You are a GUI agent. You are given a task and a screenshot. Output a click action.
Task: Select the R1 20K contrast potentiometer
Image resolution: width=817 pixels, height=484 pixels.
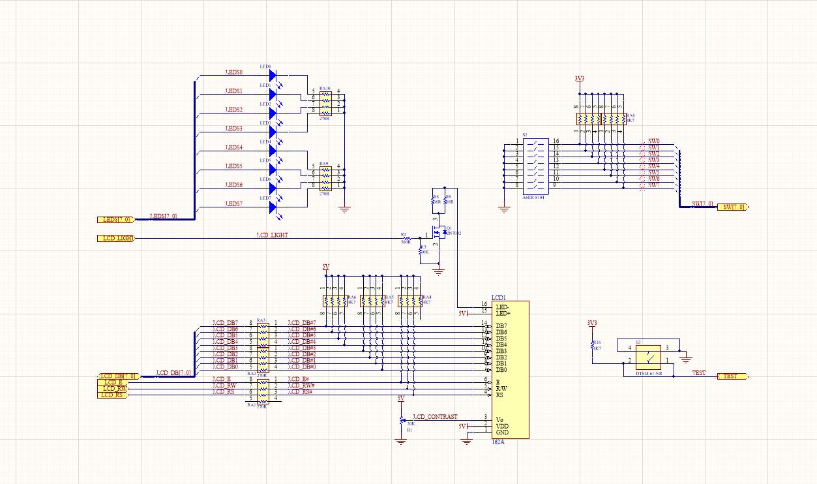(x=401, y=421)
